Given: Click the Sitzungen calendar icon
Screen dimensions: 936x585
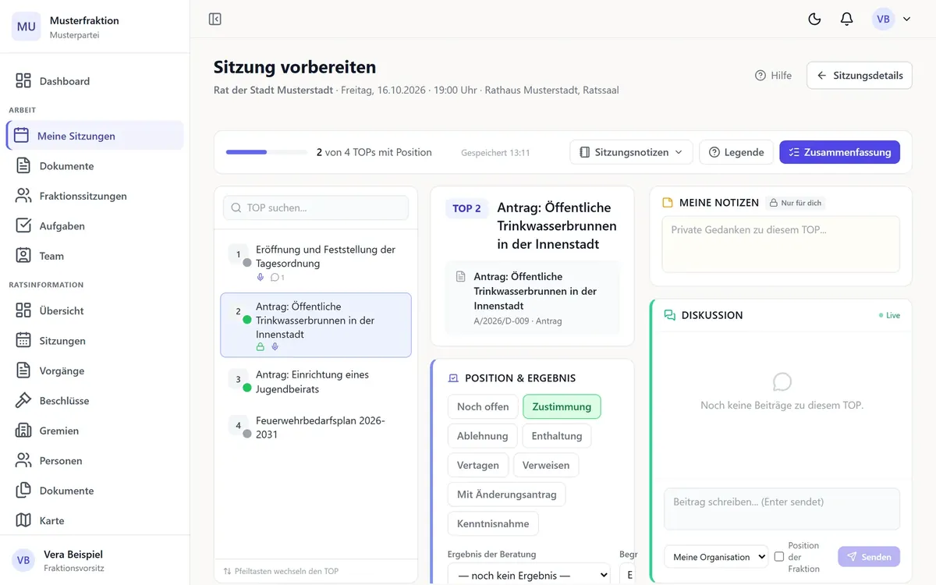Looking at the screenshot, I should click(x=23, y=341).
